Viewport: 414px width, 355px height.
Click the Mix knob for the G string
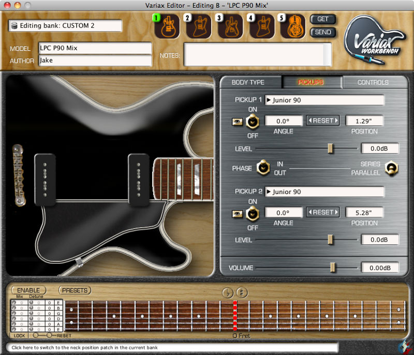(14, 313)
